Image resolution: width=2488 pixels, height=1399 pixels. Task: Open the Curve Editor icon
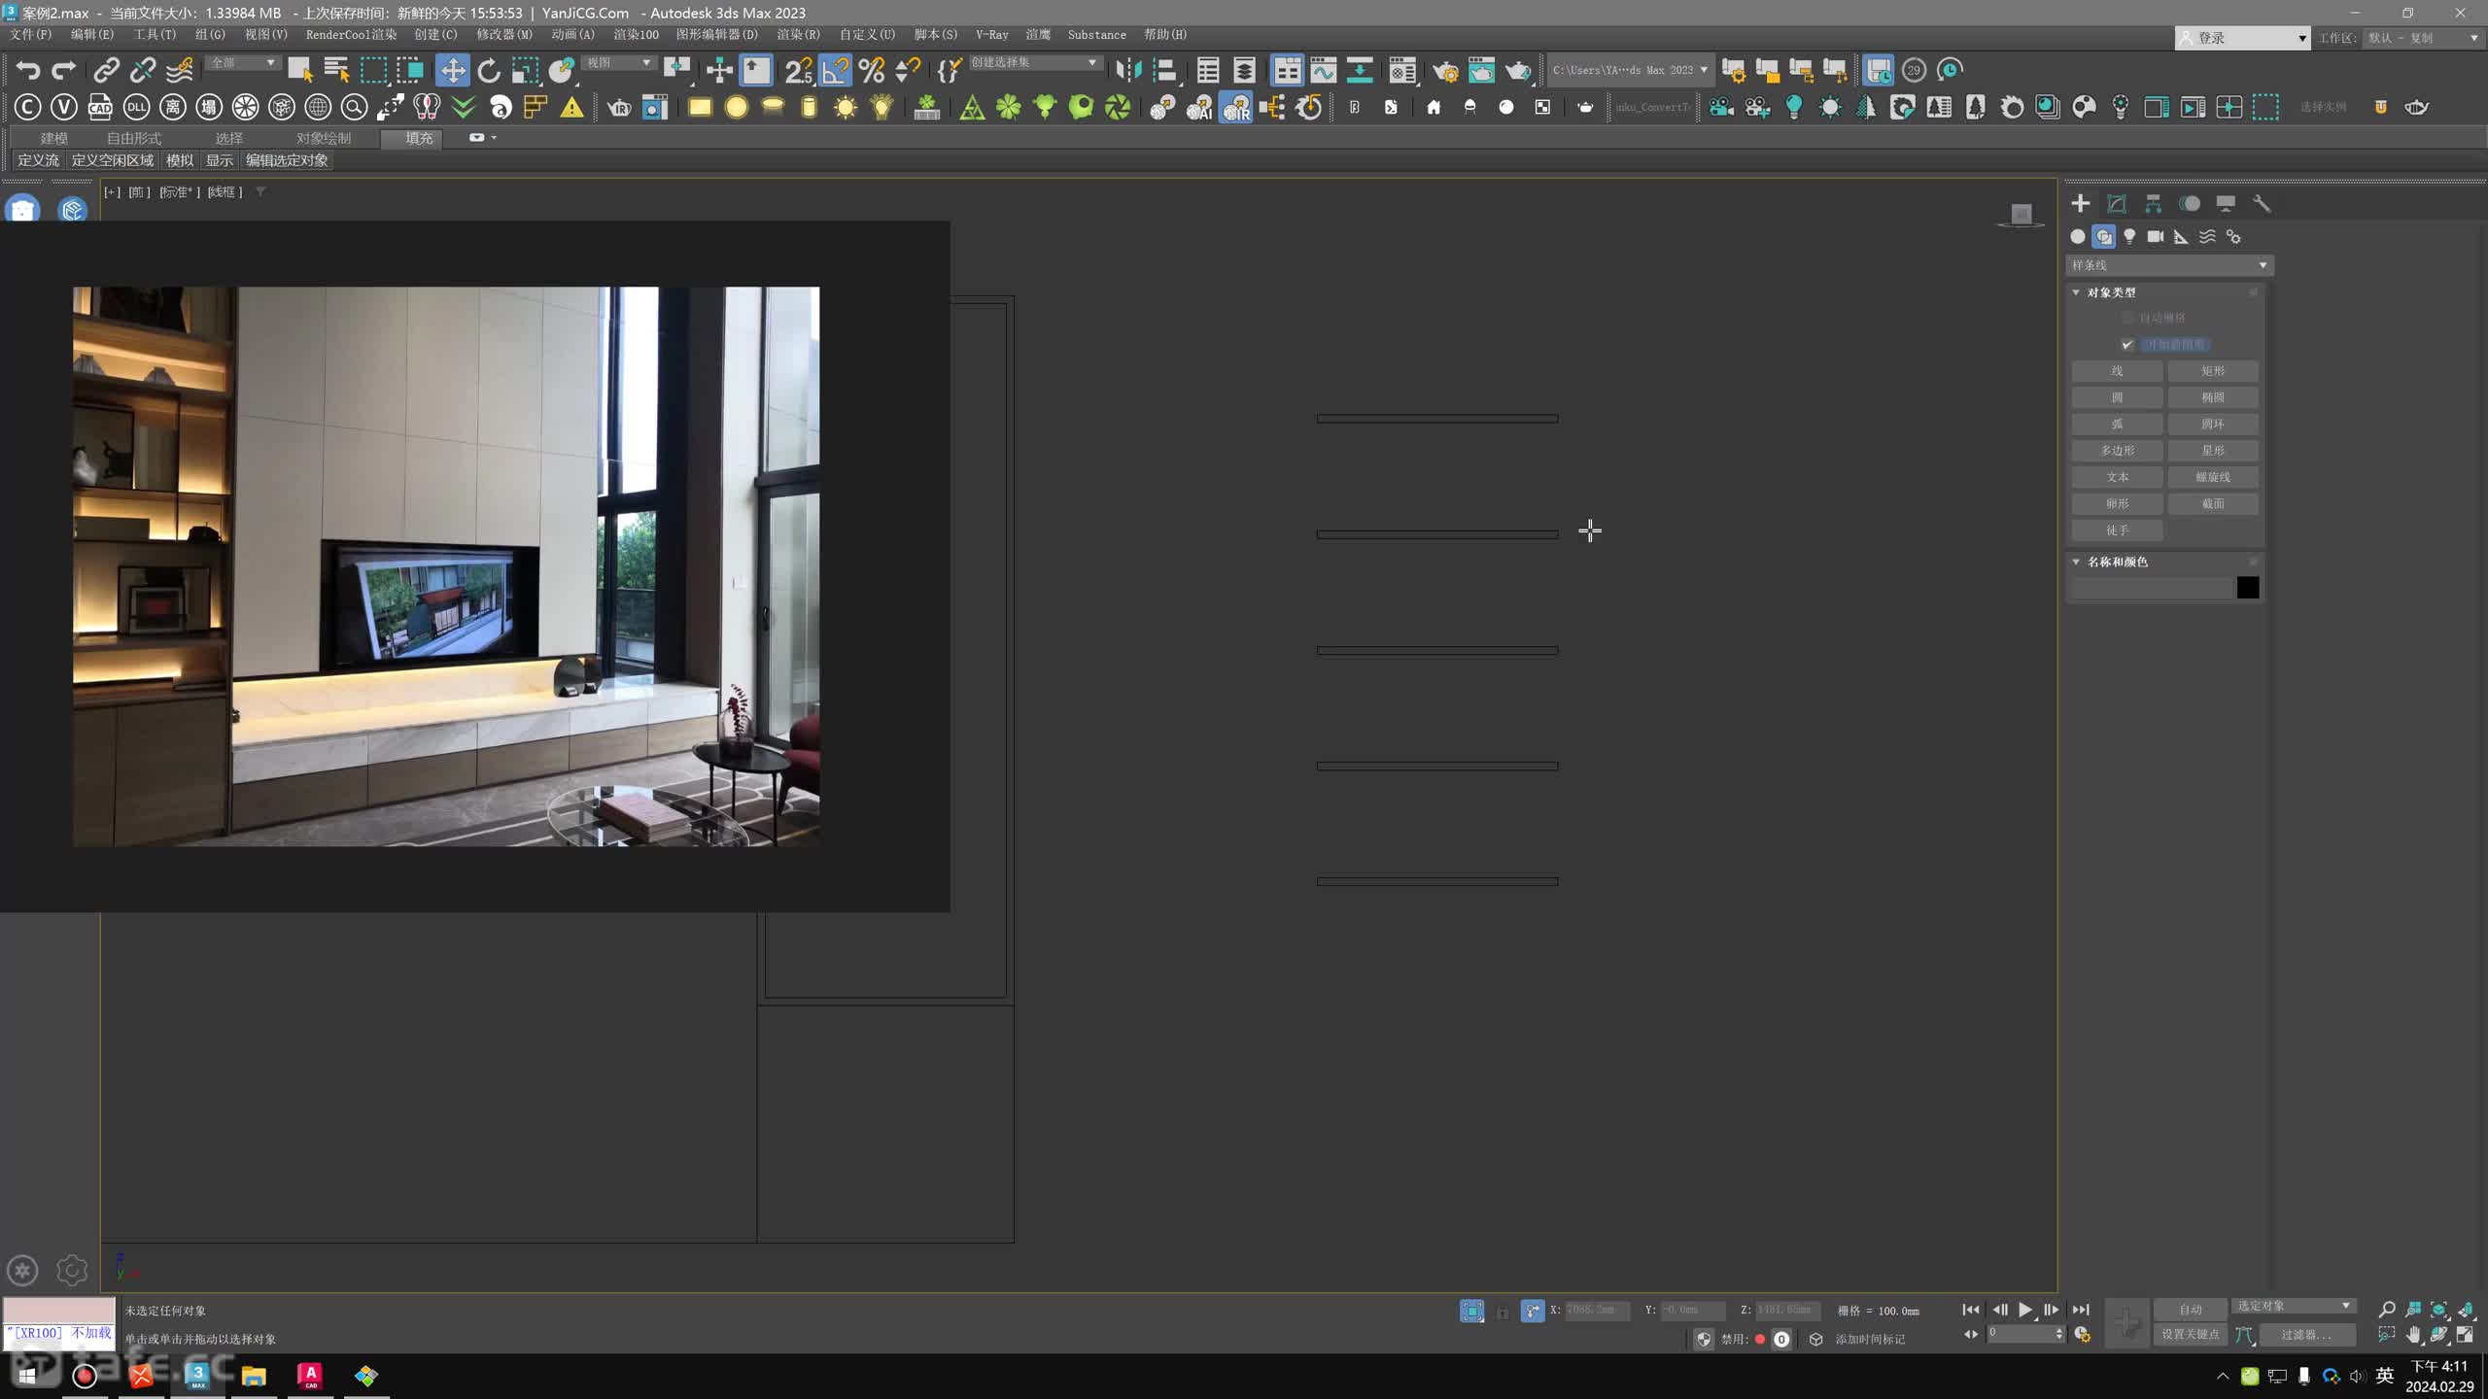click(x=1323, y=70)
